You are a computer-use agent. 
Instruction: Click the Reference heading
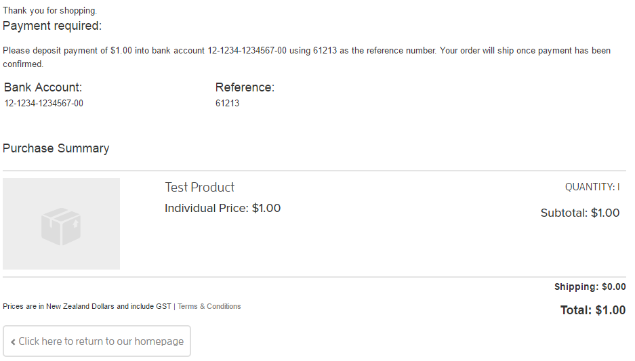pyautogui.click(x=245, y=87)
